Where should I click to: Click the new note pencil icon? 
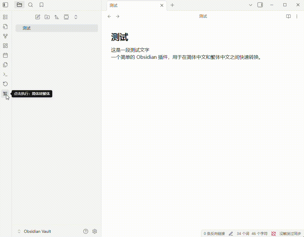(38, 17)
